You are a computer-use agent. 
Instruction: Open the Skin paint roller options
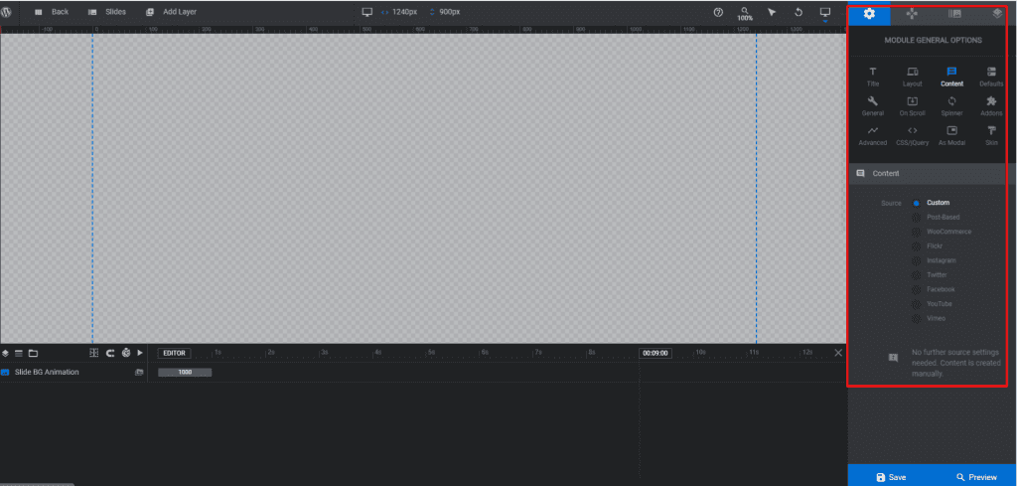pos(991,135)
